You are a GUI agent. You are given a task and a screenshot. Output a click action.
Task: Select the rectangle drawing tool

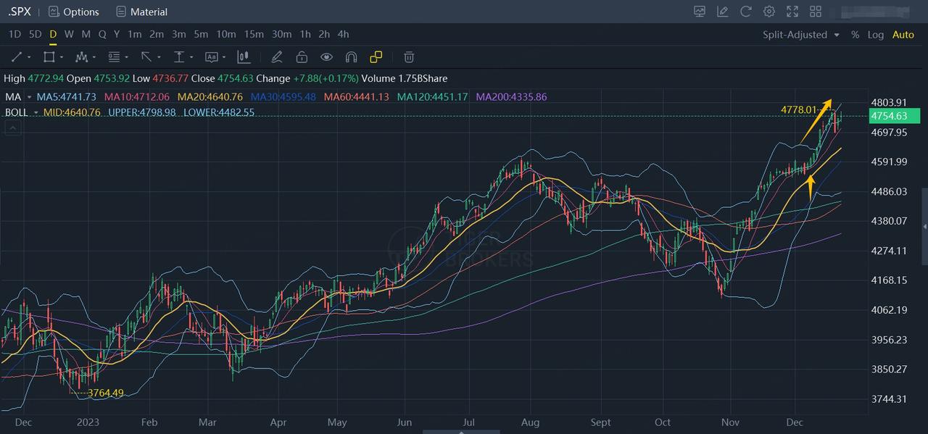pyautogui.click(x=49, y=57)
